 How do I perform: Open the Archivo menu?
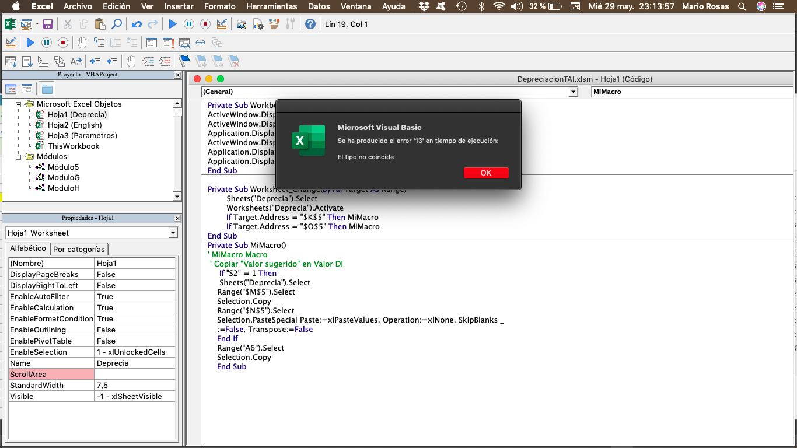[78, 6]
